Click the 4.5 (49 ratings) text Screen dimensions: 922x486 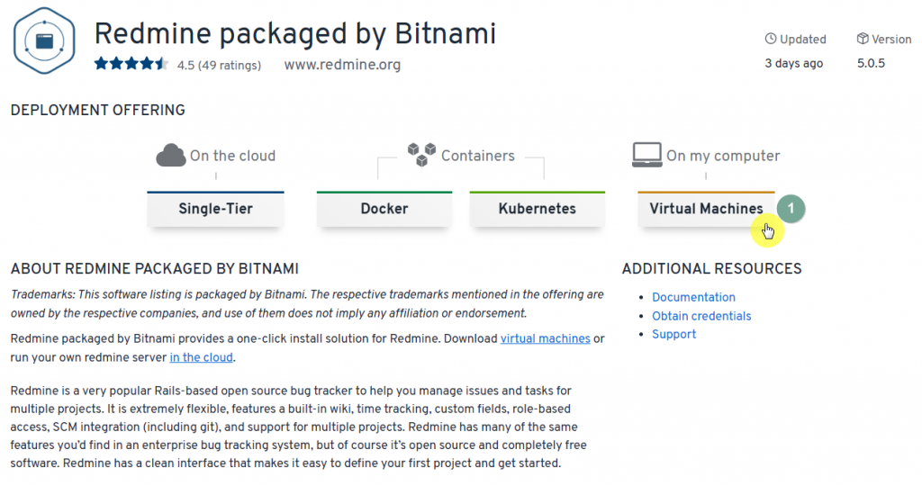(219, 65)
